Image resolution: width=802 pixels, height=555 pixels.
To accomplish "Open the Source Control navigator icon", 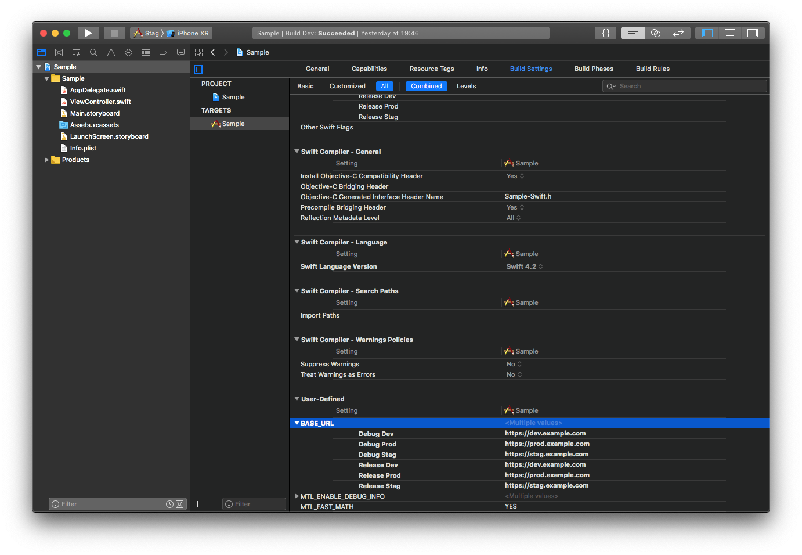I will [59, 52].
